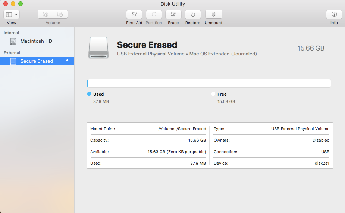
Task: Click the Disk Utility window title
Action: tap(173, 4)
